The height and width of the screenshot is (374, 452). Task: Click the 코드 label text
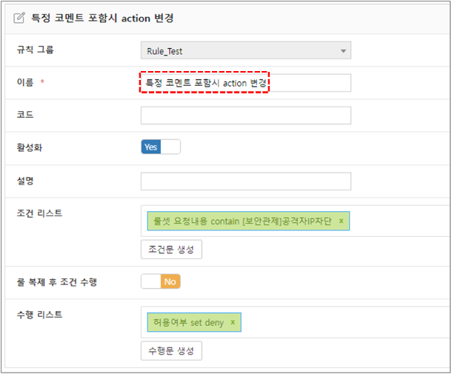25,115
